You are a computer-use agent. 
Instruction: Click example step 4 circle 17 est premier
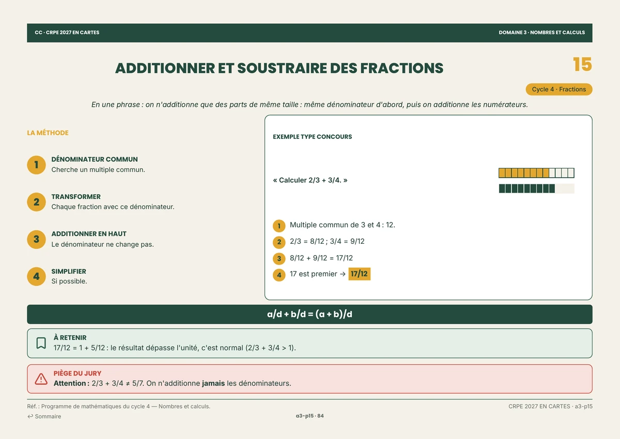(279, 275)
